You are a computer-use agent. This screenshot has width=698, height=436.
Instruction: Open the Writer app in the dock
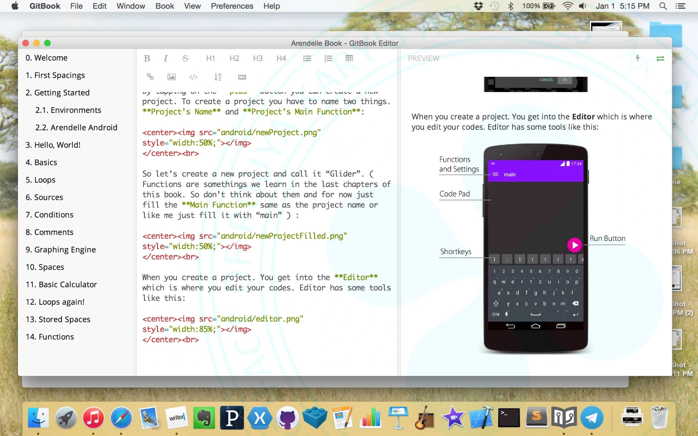177,418
